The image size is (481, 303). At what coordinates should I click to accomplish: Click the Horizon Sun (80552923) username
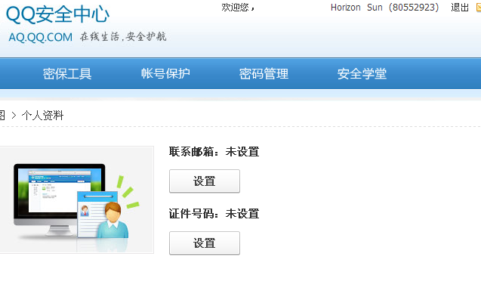coord(384,8)
